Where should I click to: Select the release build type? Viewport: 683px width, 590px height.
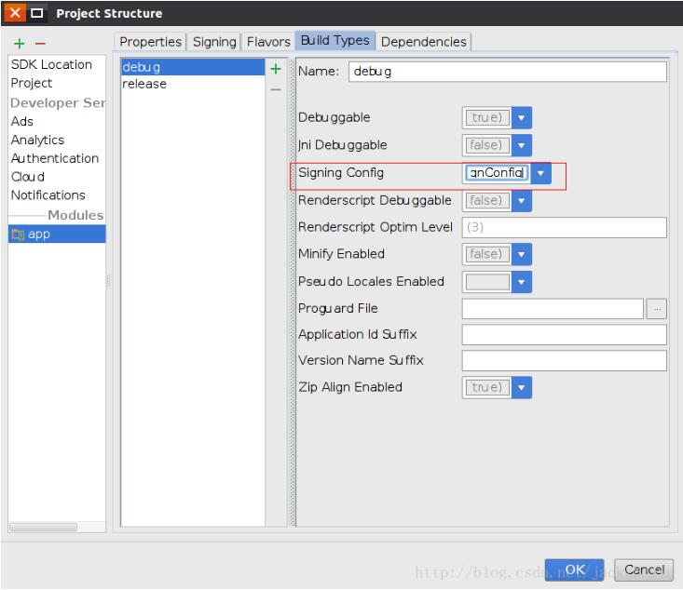193,84
